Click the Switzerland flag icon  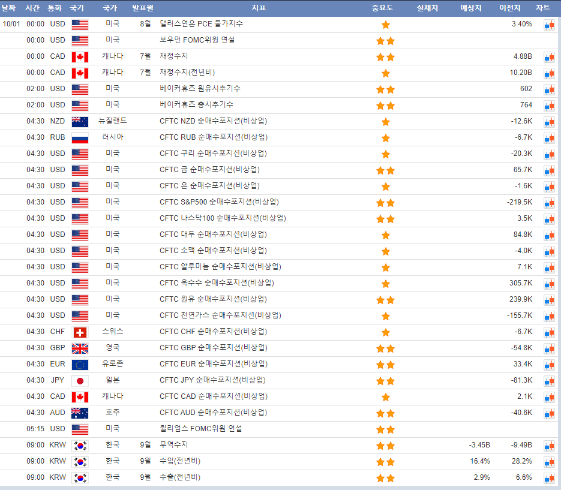pyautogui.click(x=80, y=332)
